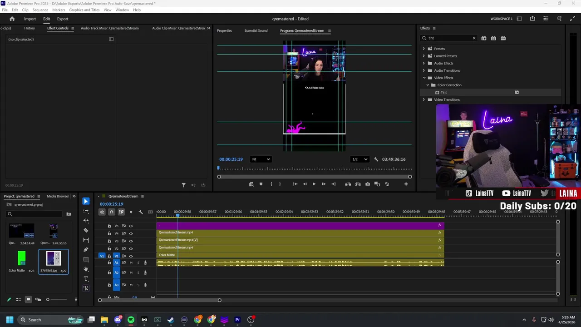The height and width of the screenshot is (327, 581).
Task: Toggle lock on V4 track
Action: (x=109, y=233)
